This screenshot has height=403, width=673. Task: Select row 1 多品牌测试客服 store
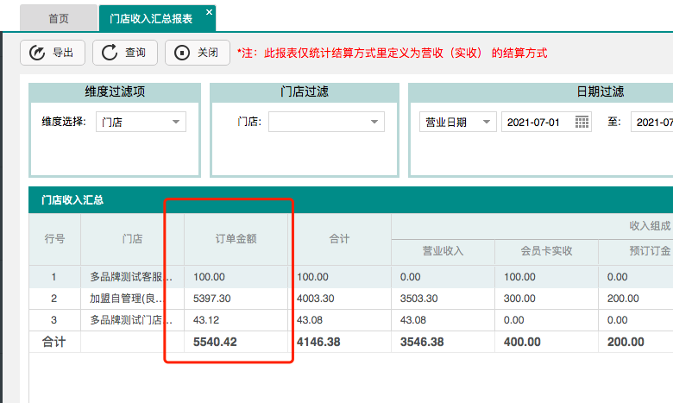pyautogui.click(x=132, y=277)
